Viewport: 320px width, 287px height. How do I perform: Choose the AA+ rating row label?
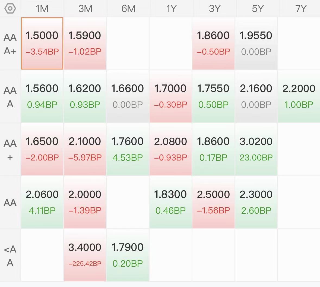(10, 150)
